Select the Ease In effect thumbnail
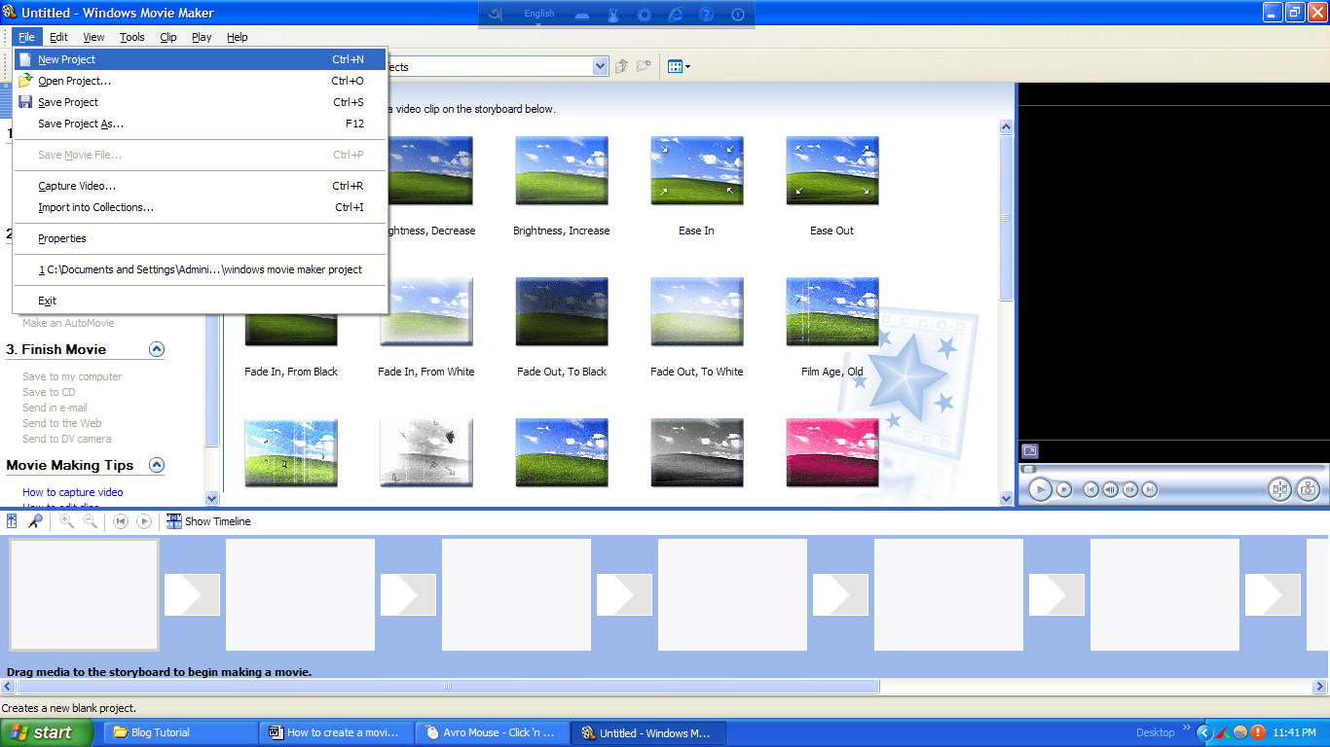Image resolution: width=1330 pixels, height=747 pixels. 696,170
